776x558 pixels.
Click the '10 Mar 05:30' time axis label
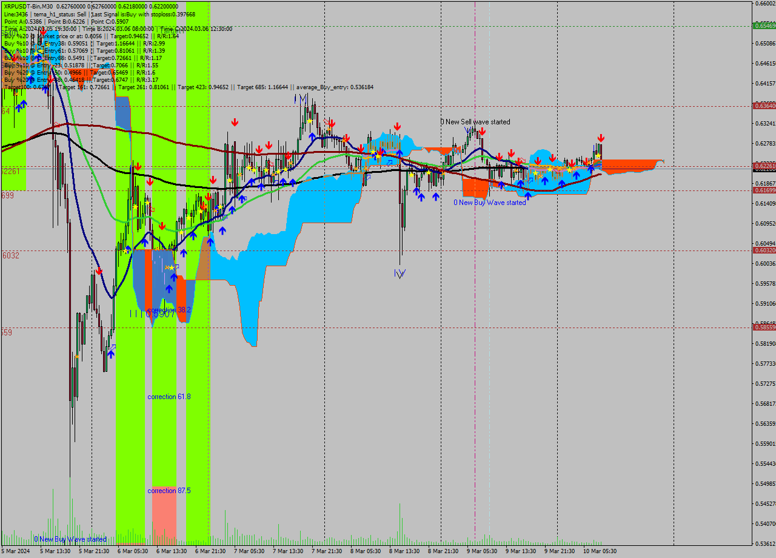click(600, 551)
